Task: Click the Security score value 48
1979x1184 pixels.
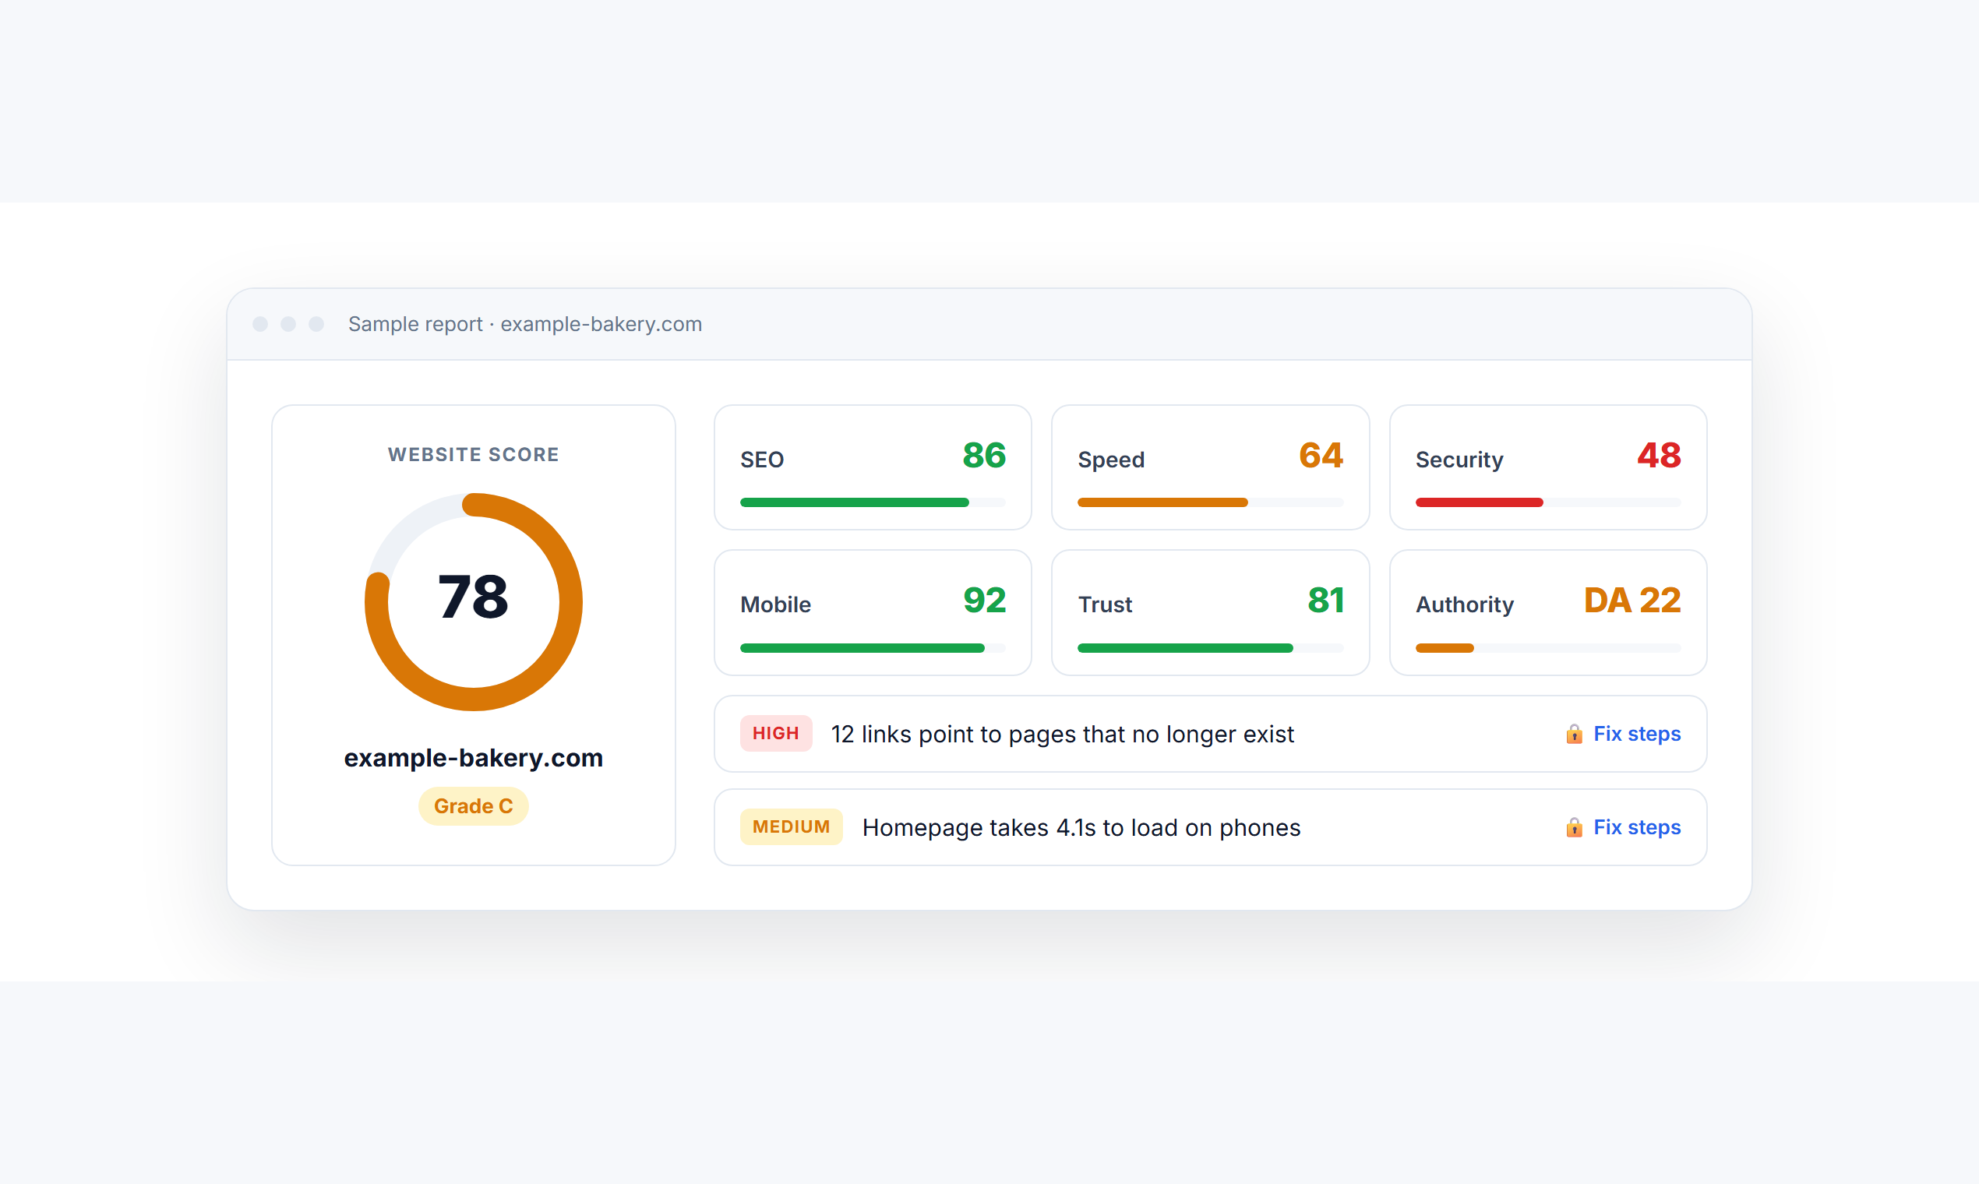Action: point(1659,456)
